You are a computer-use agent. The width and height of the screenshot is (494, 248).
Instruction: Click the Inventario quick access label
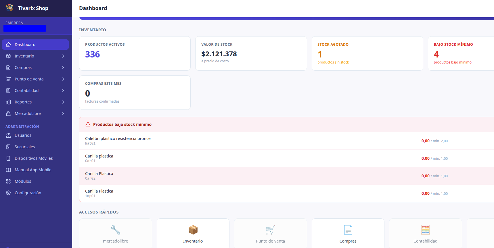pyautogui.click(x=193, y=241)
